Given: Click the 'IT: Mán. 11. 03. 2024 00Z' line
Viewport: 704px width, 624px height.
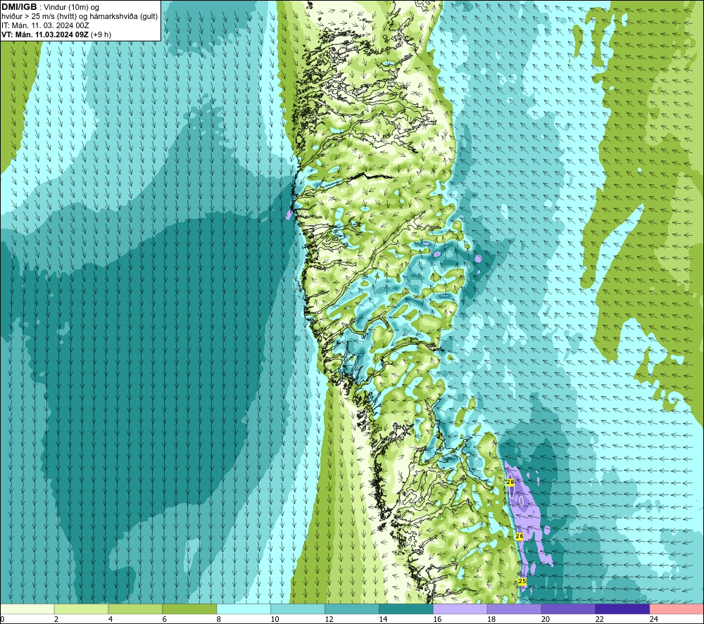Looking at the screenshot, I should pyautogui.click(x=45, y=25).
